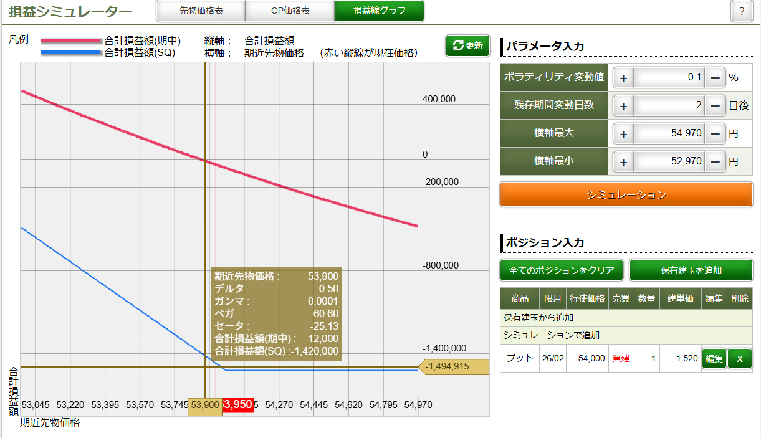Select the 損益線グラフ tab
This screenshot has width=761, height=438.
tap(379, 11)
